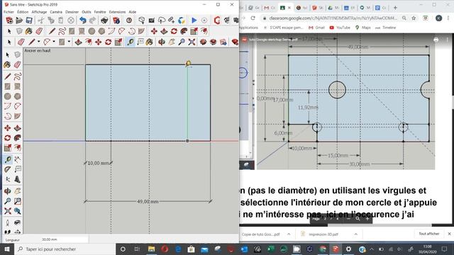Open the Dessiner menu
The image size is (454, 255).
72,12
